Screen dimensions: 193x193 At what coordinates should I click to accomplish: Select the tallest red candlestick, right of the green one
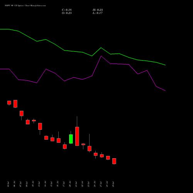click(x=77, y=136)
